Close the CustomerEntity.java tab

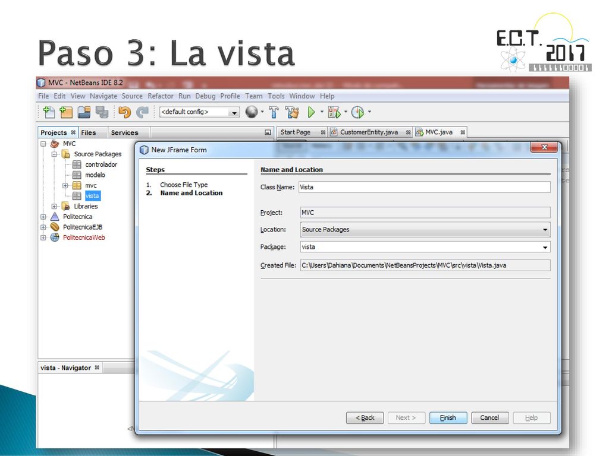[x=408, y=132]
